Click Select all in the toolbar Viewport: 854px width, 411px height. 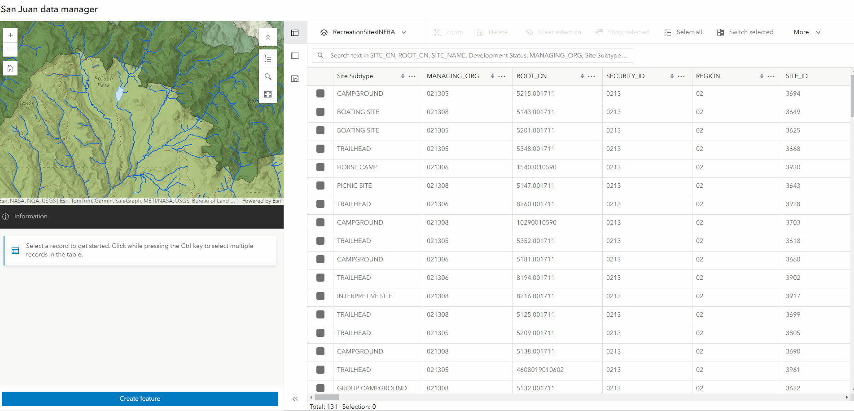click(683, 32)
